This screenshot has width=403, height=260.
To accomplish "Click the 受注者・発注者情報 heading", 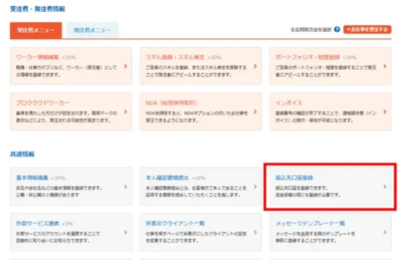I will [38, 9].
